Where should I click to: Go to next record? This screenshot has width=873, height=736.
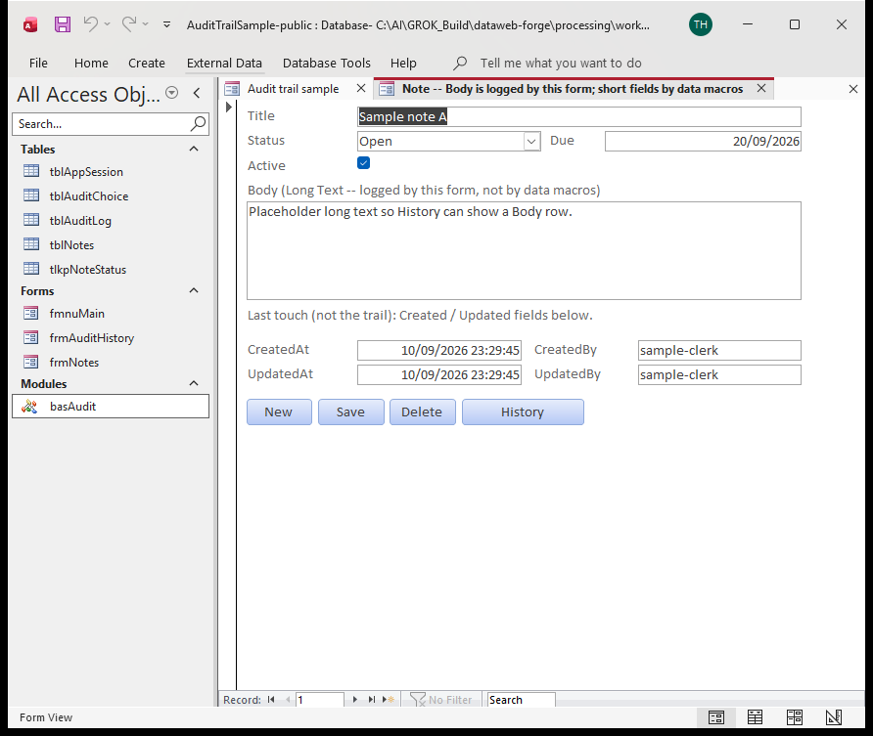pos(354,700)
